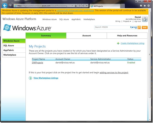Open the Billing link
This screenshot has height=123, width=153.
[x=118, y=21]
